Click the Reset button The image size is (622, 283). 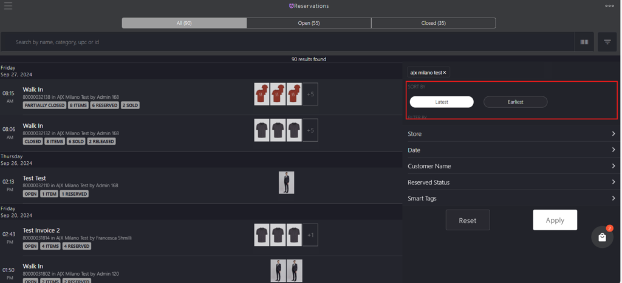(468, 220)
